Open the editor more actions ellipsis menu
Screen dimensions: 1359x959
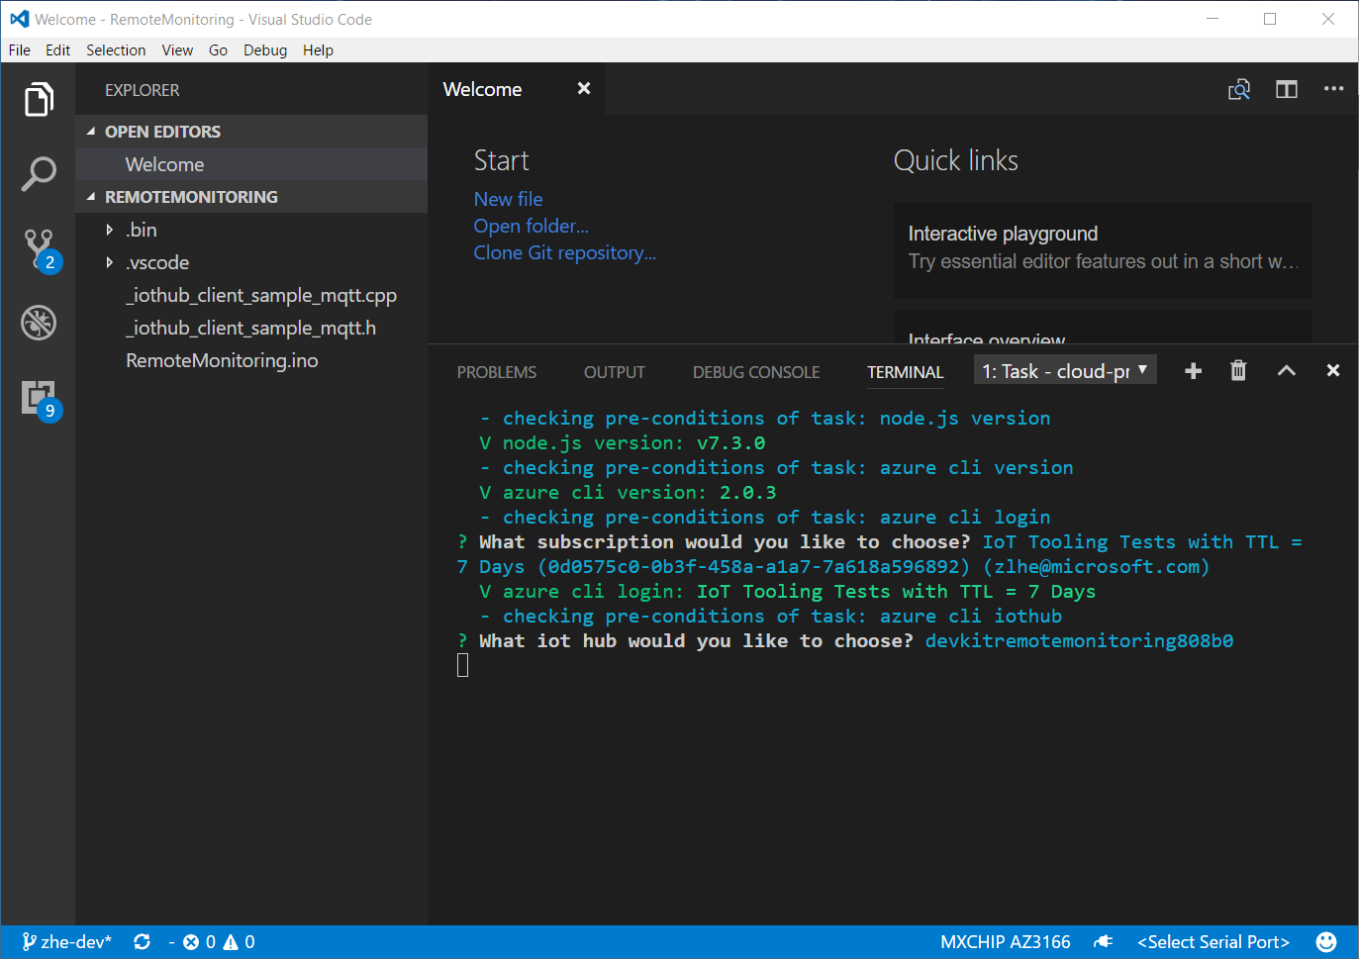[x=1333, y=89]
